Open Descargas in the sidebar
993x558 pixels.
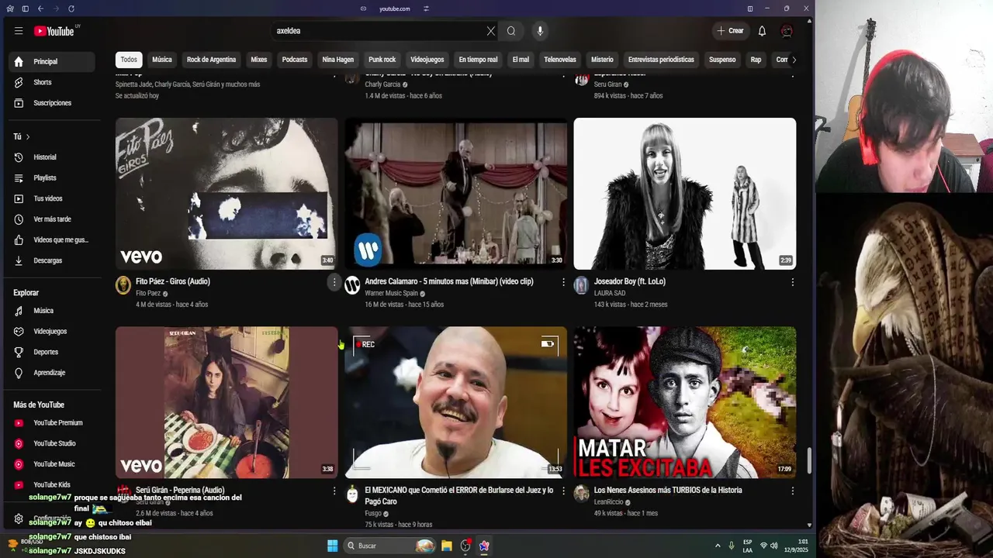tap(51, 260)
